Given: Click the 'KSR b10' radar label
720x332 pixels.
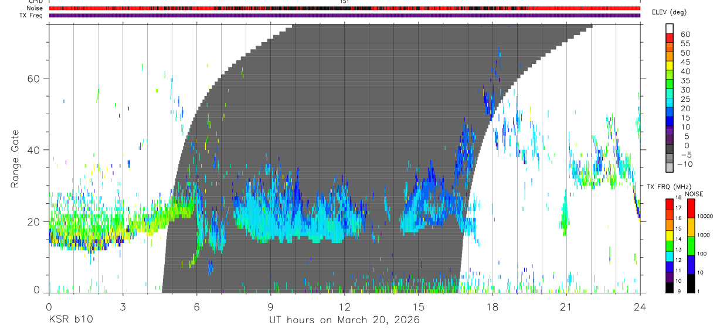Looking at the screenshot, I should coord(70,320).
